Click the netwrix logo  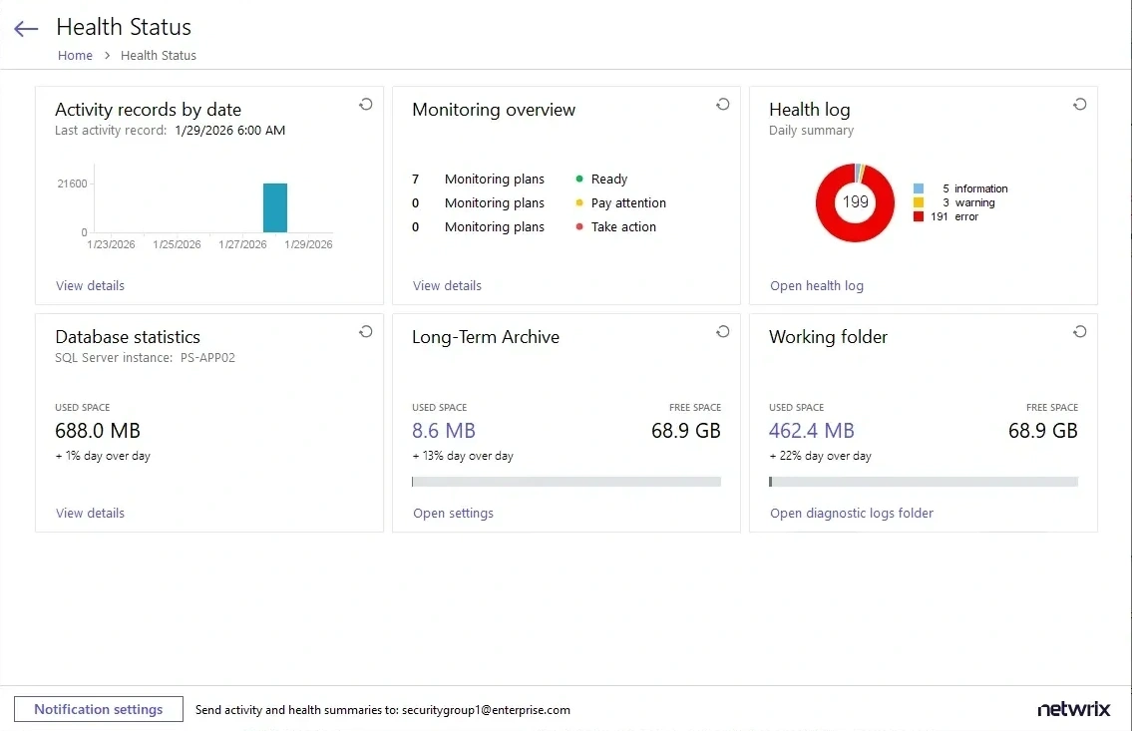tap(1073, 708)
